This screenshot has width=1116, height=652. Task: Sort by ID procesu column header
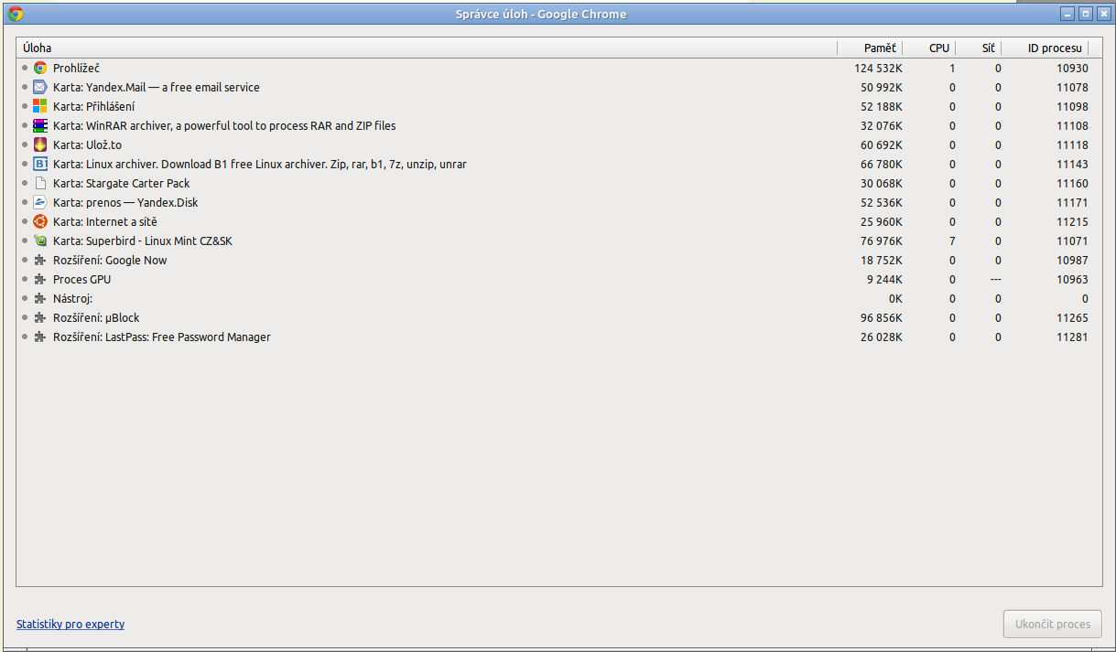(1054, 48)
